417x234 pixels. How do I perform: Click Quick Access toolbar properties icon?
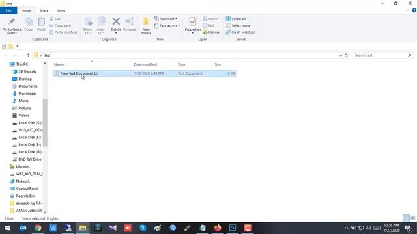point(4,46)
